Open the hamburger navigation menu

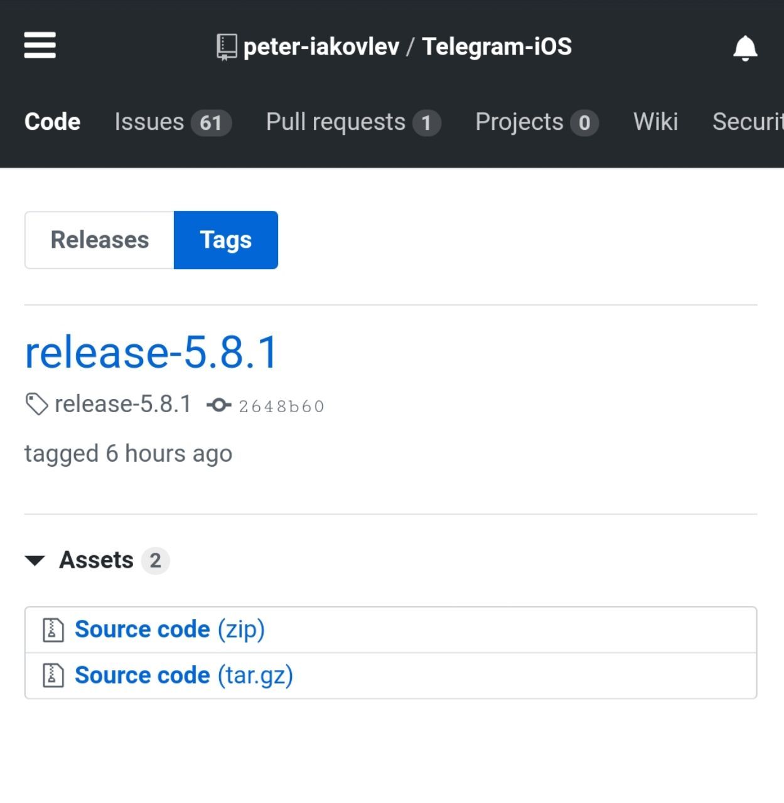[x=40, y=45]
